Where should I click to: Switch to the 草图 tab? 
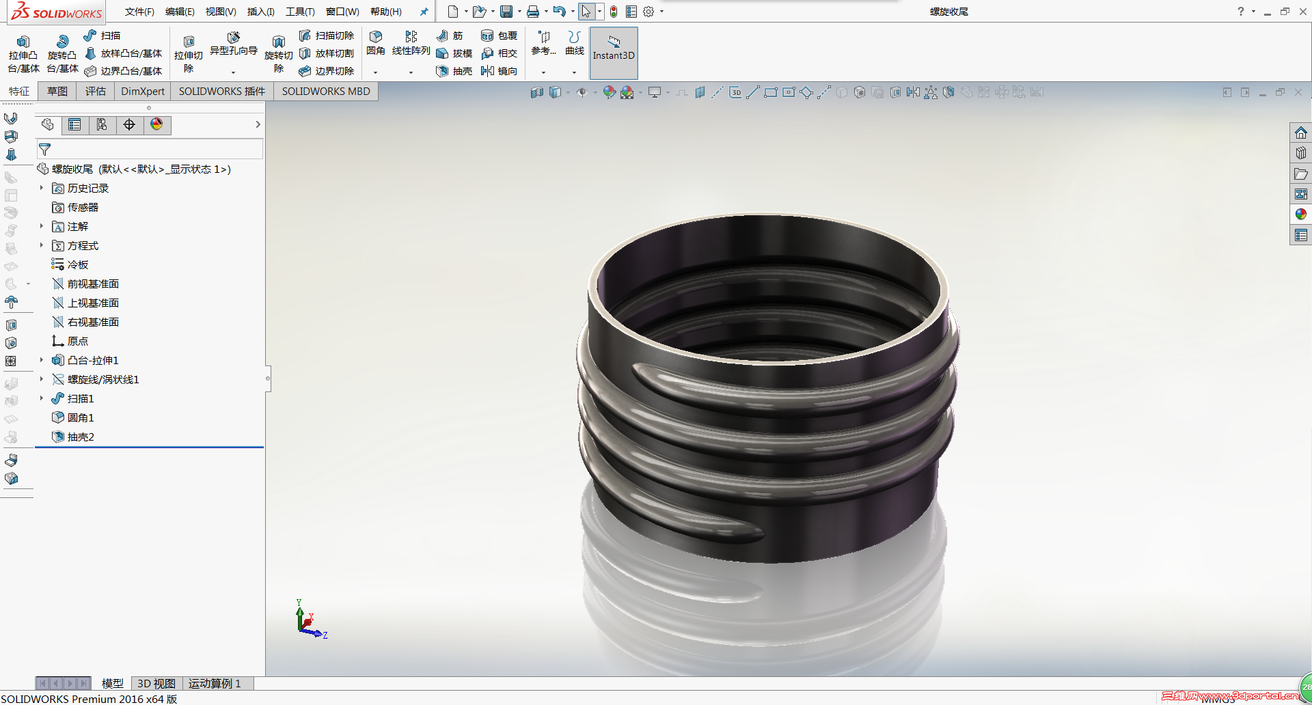click(x=57, y=92)
